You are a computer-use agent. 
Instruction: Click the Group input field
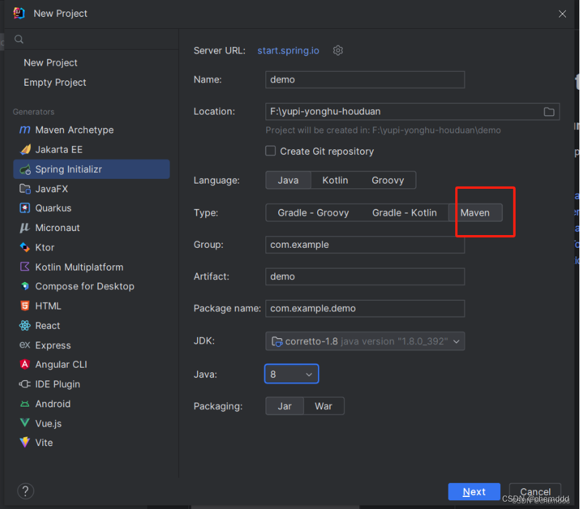[365, 244]
